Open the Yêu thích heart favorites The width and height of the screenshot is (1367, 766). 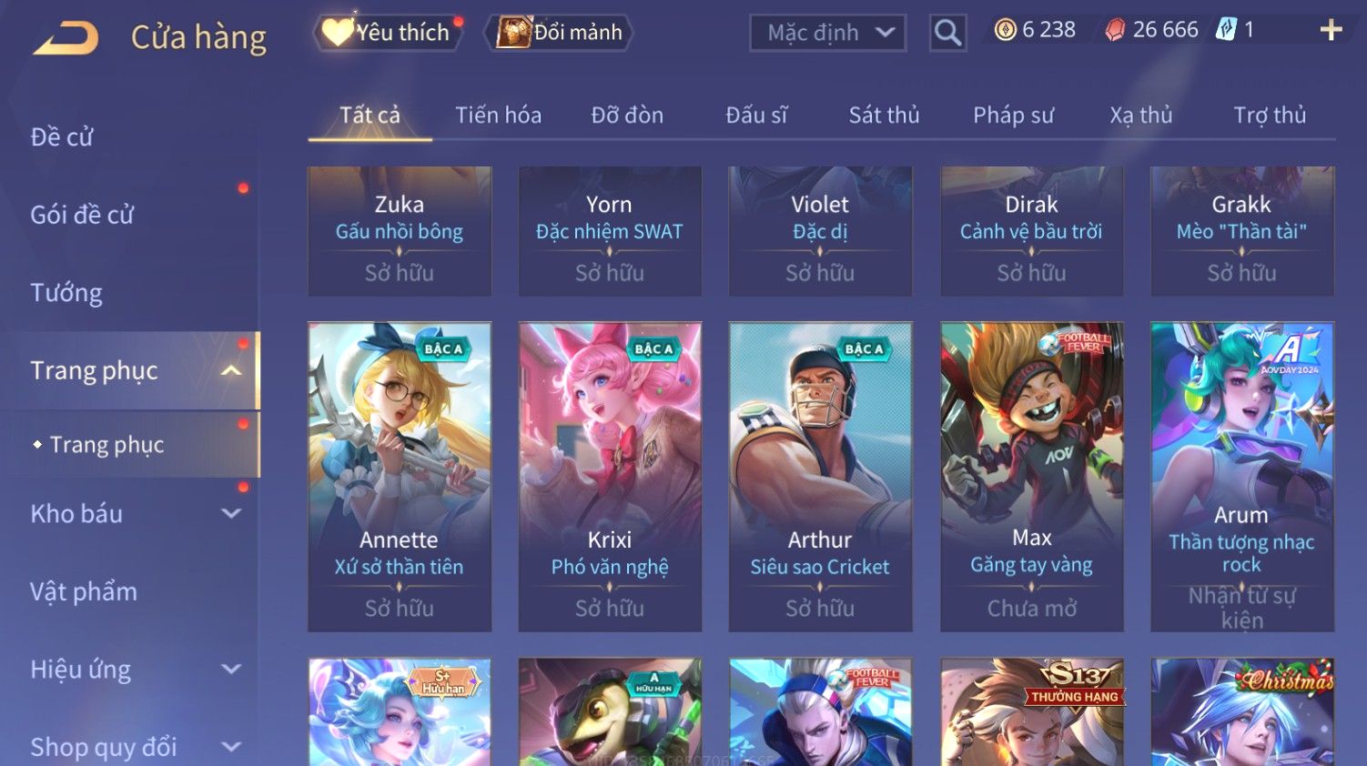pos(388,33)
